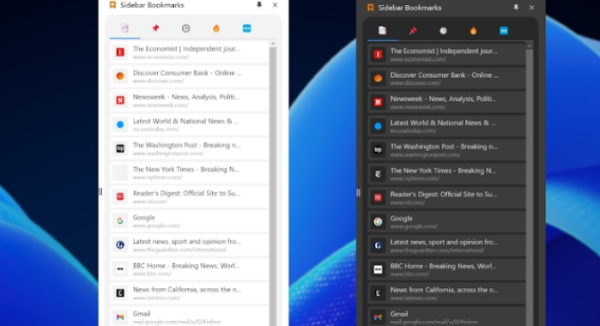The image size is (600, 326).
Task: Click the Gmail favicon in dark sidebar
Action: click(378, 317)
